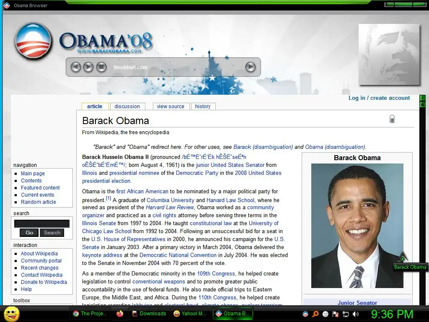
Task: Click the Obama silhouette throbber image
Action: point(389,55)
